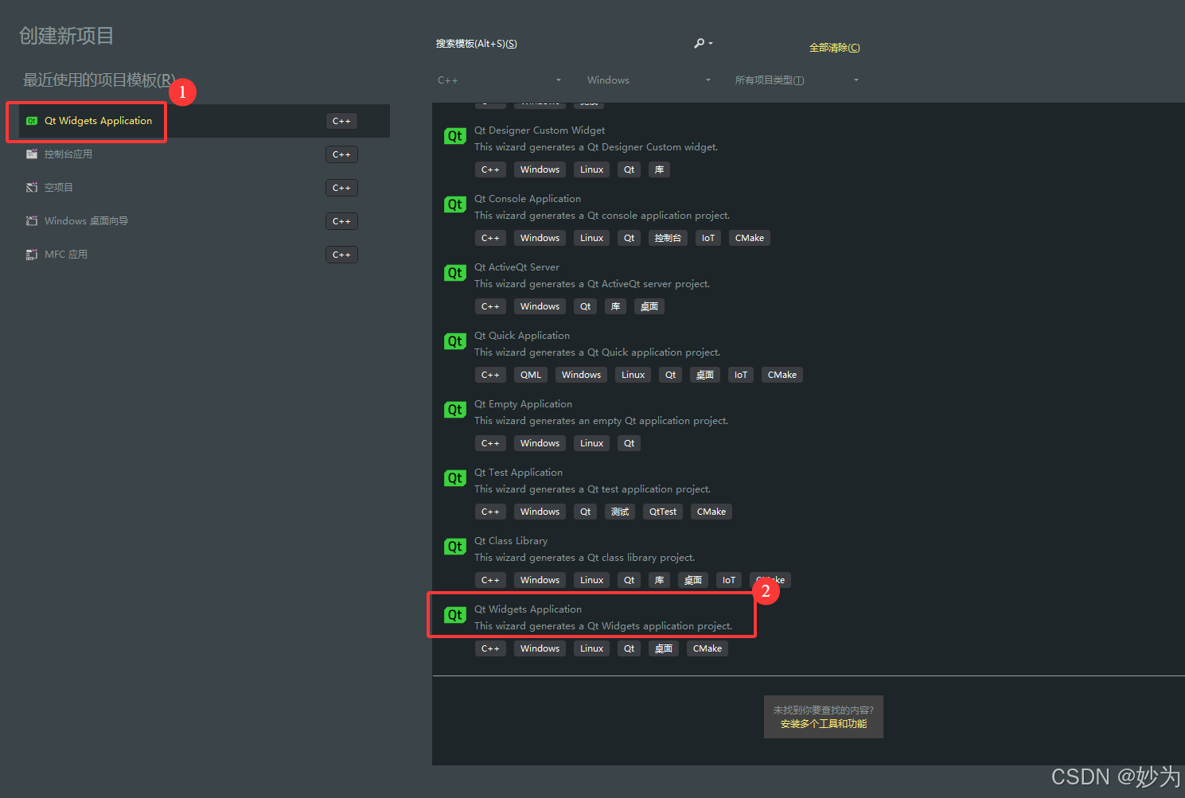The height and width of the screenshot is (798, 1185).
Task: Click Qt icon of Qt Console Application
Action: [454, 204]
